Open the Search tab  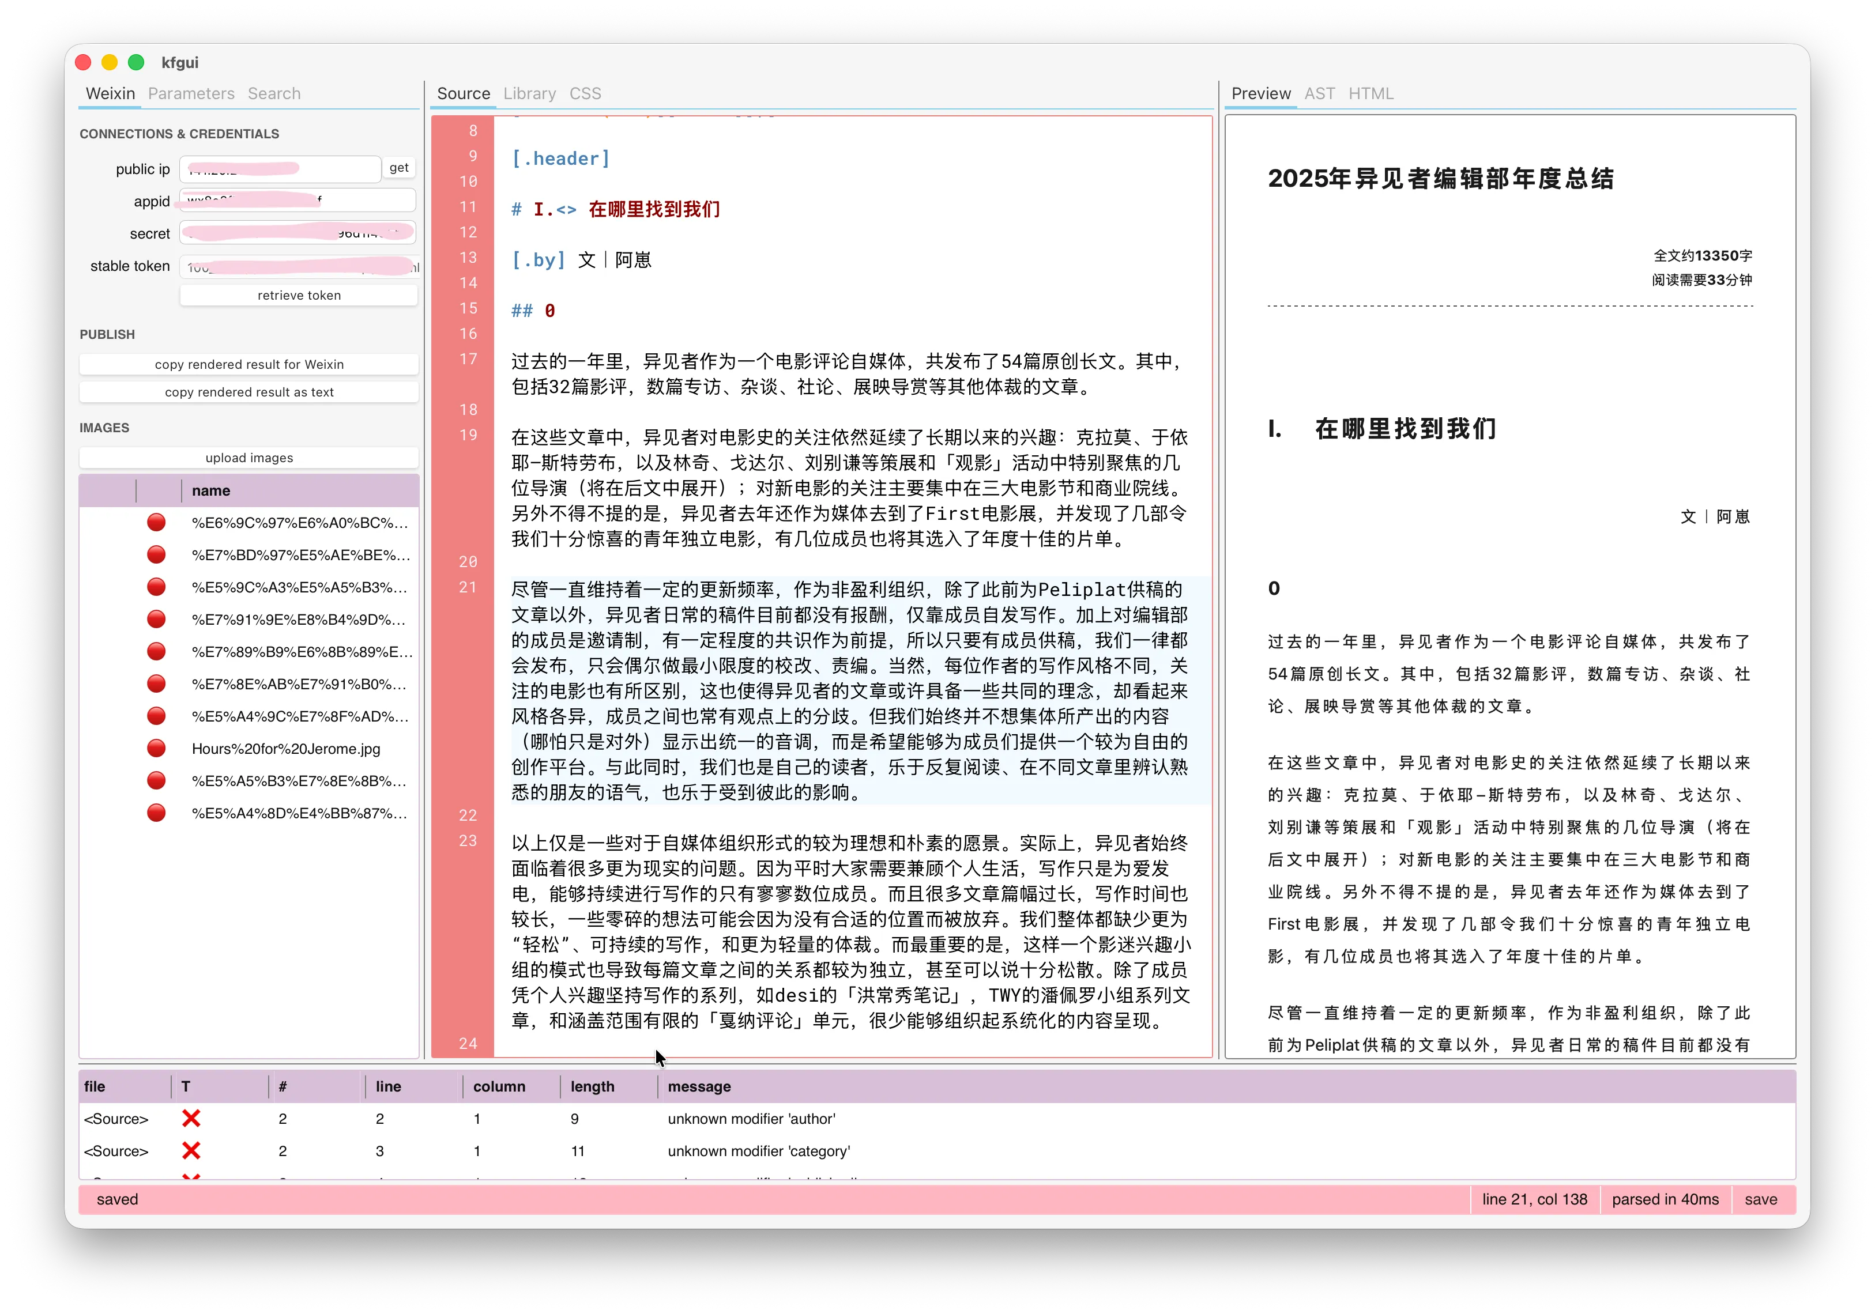273,93
